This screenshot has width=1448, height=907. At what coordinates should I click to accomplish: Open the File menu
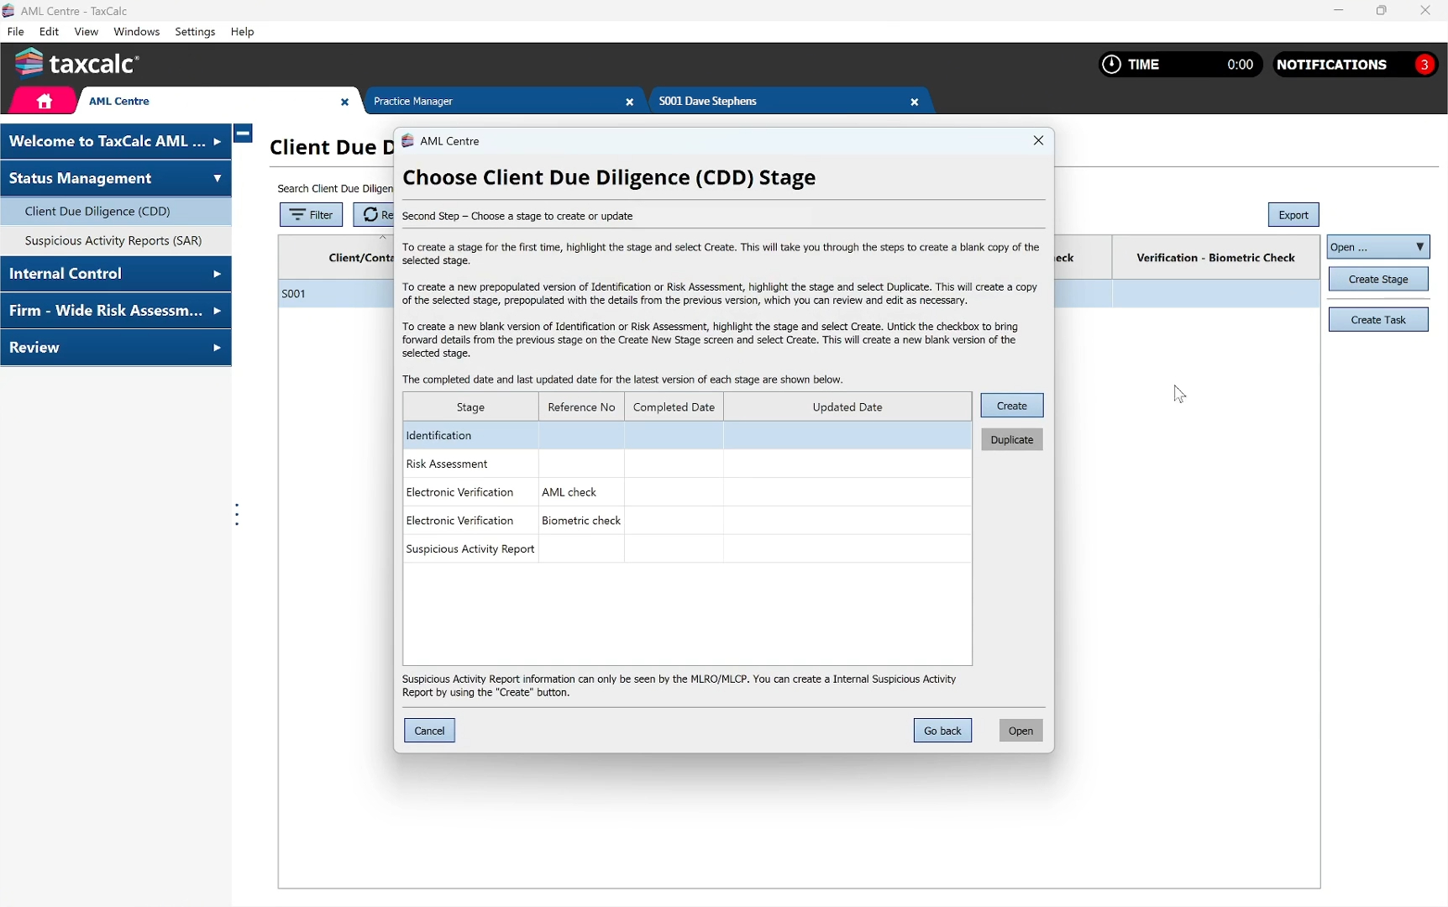[x=16, y=32]
